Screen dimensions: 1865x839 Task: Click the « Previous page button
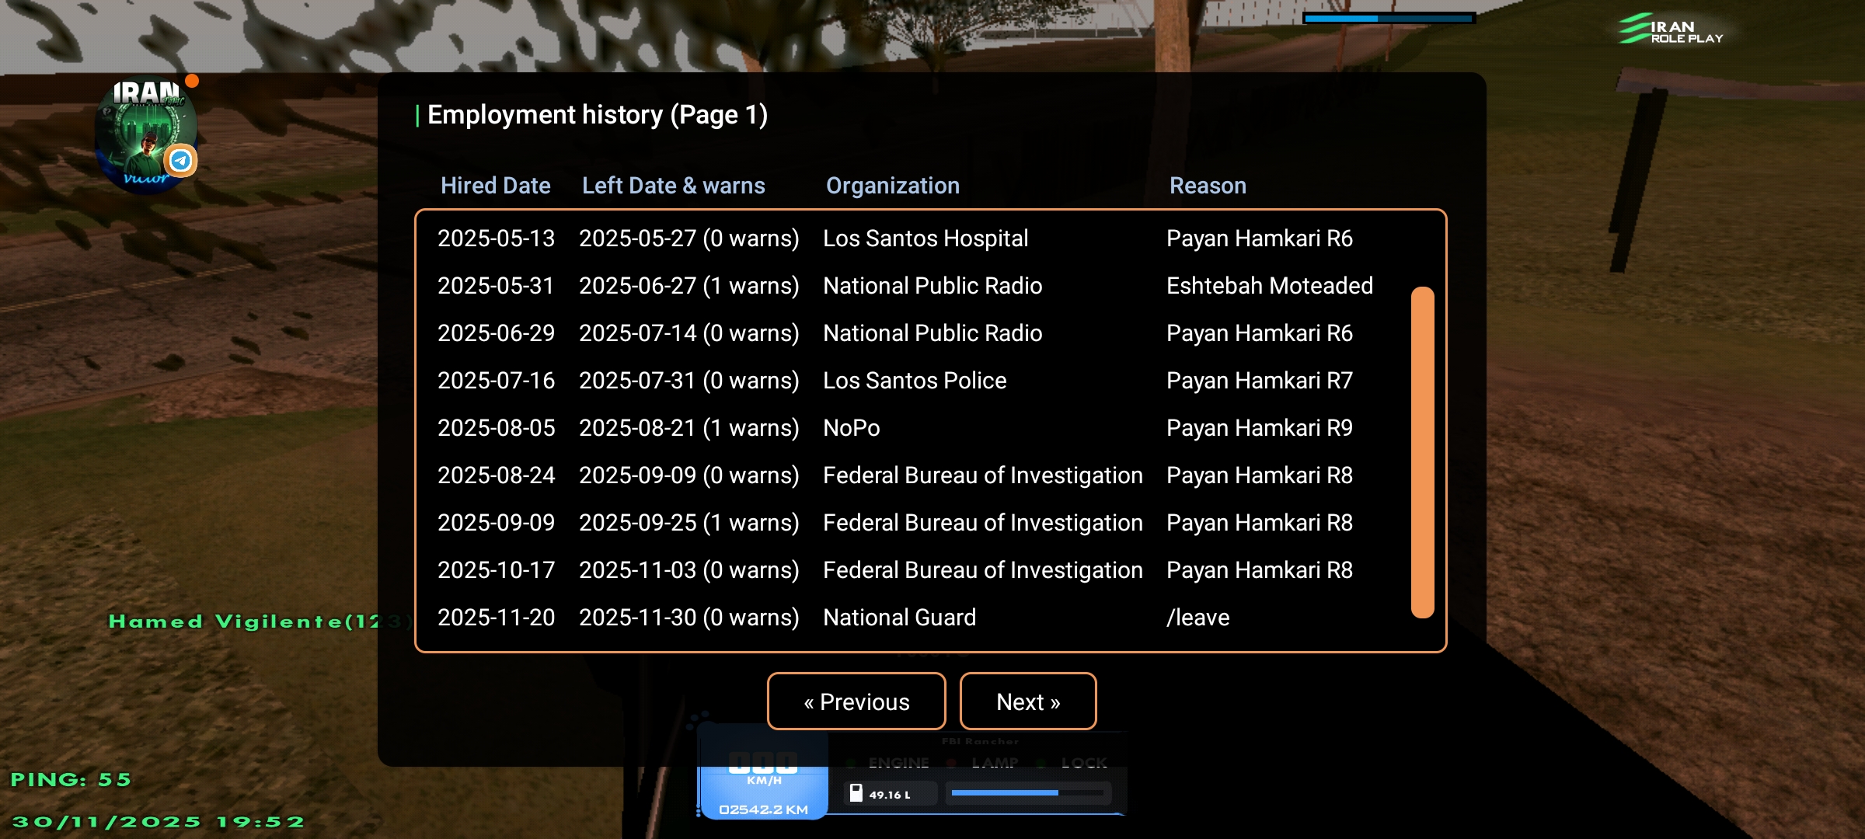[x=856, y=701]
